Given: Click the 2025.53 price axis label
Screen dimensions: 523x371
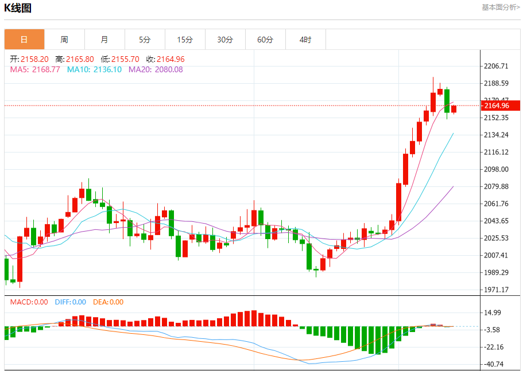Looking at the screenshot, I should coord(497,238).
